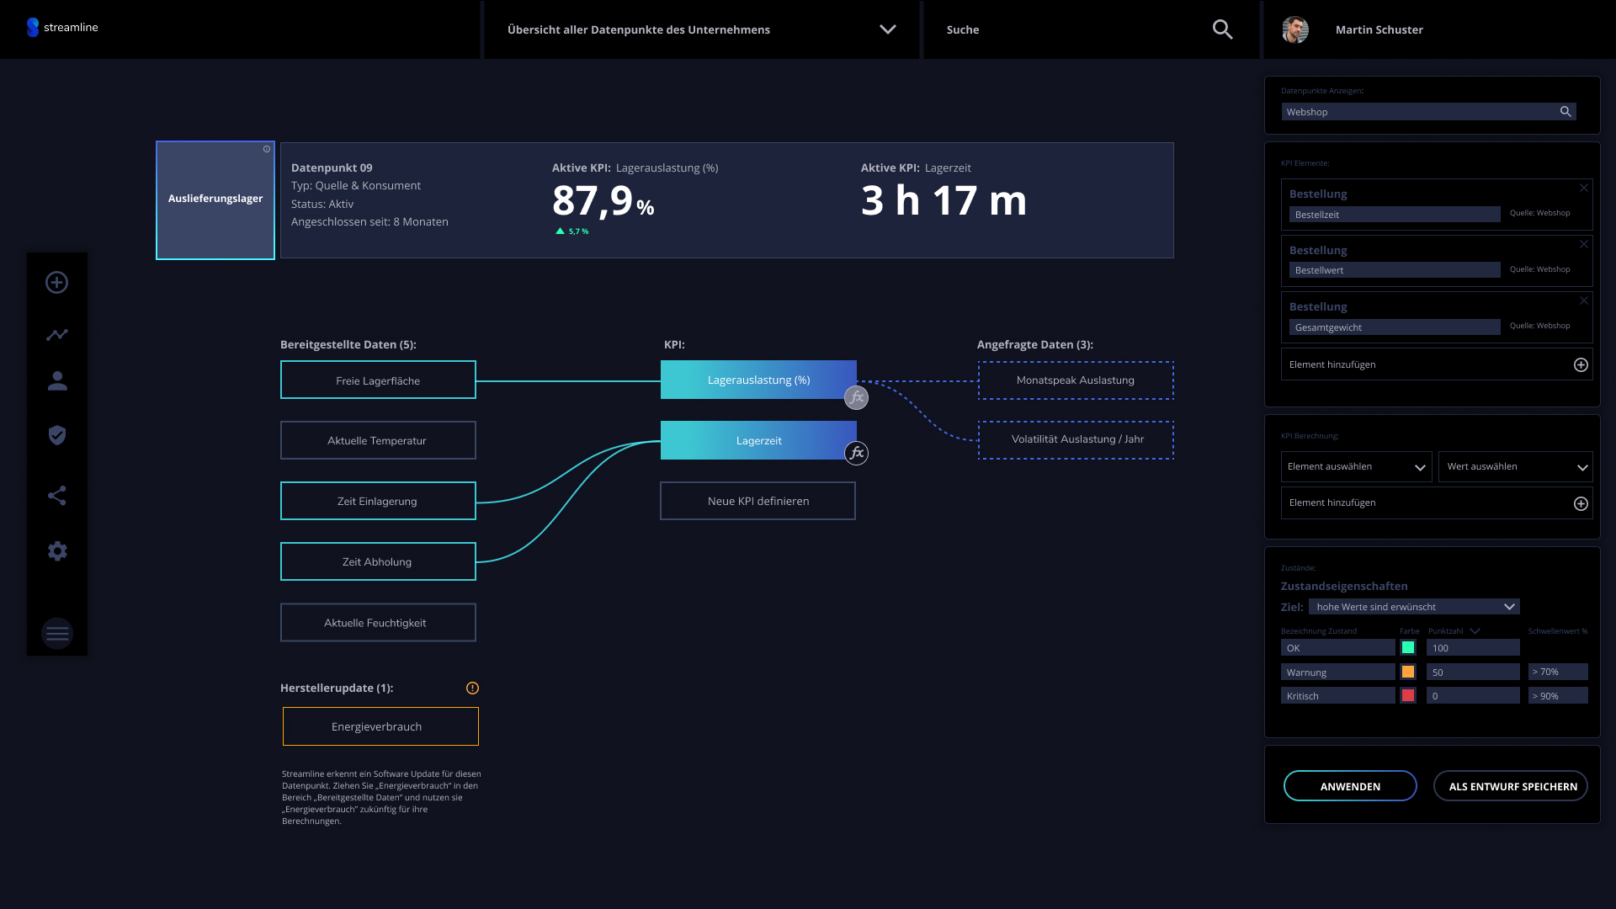The image size is (1616, 909).
Task: Click the magnifier in the Webshop field
Action: 1565,112
